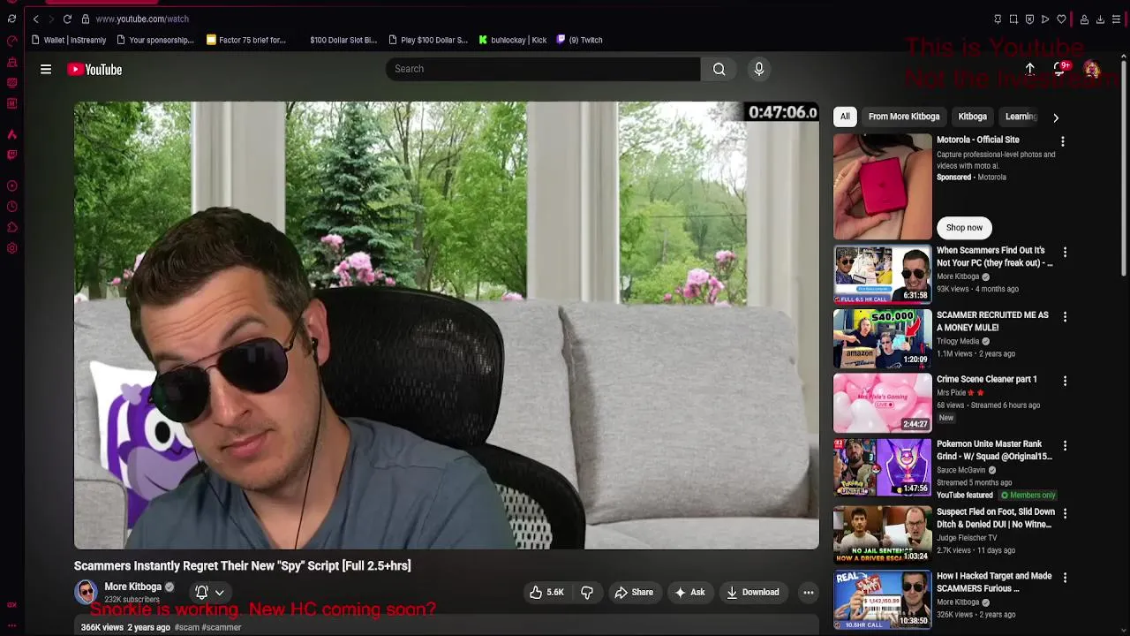The height and width of the screenshot is (636, 1130).
Task: Add page to bookmarks with heart icon
Action: point(1061,19)
